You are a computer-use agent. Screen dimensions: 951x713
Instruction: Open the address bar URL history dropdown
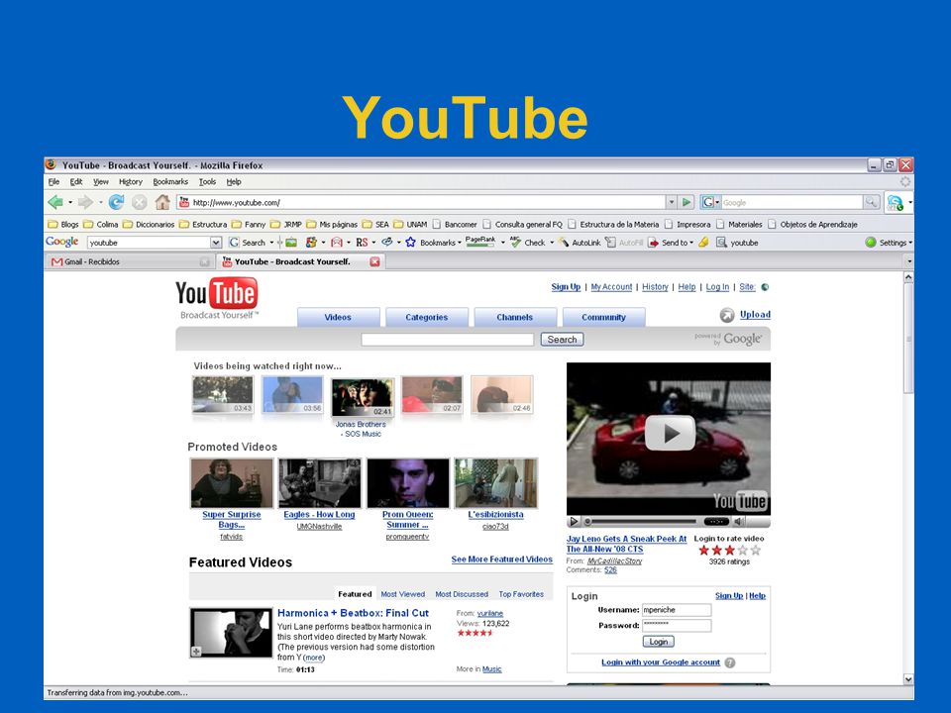[x=671, y=202]
